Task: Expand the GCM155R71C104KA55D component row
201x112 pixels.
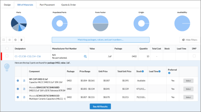Action: 18,97
